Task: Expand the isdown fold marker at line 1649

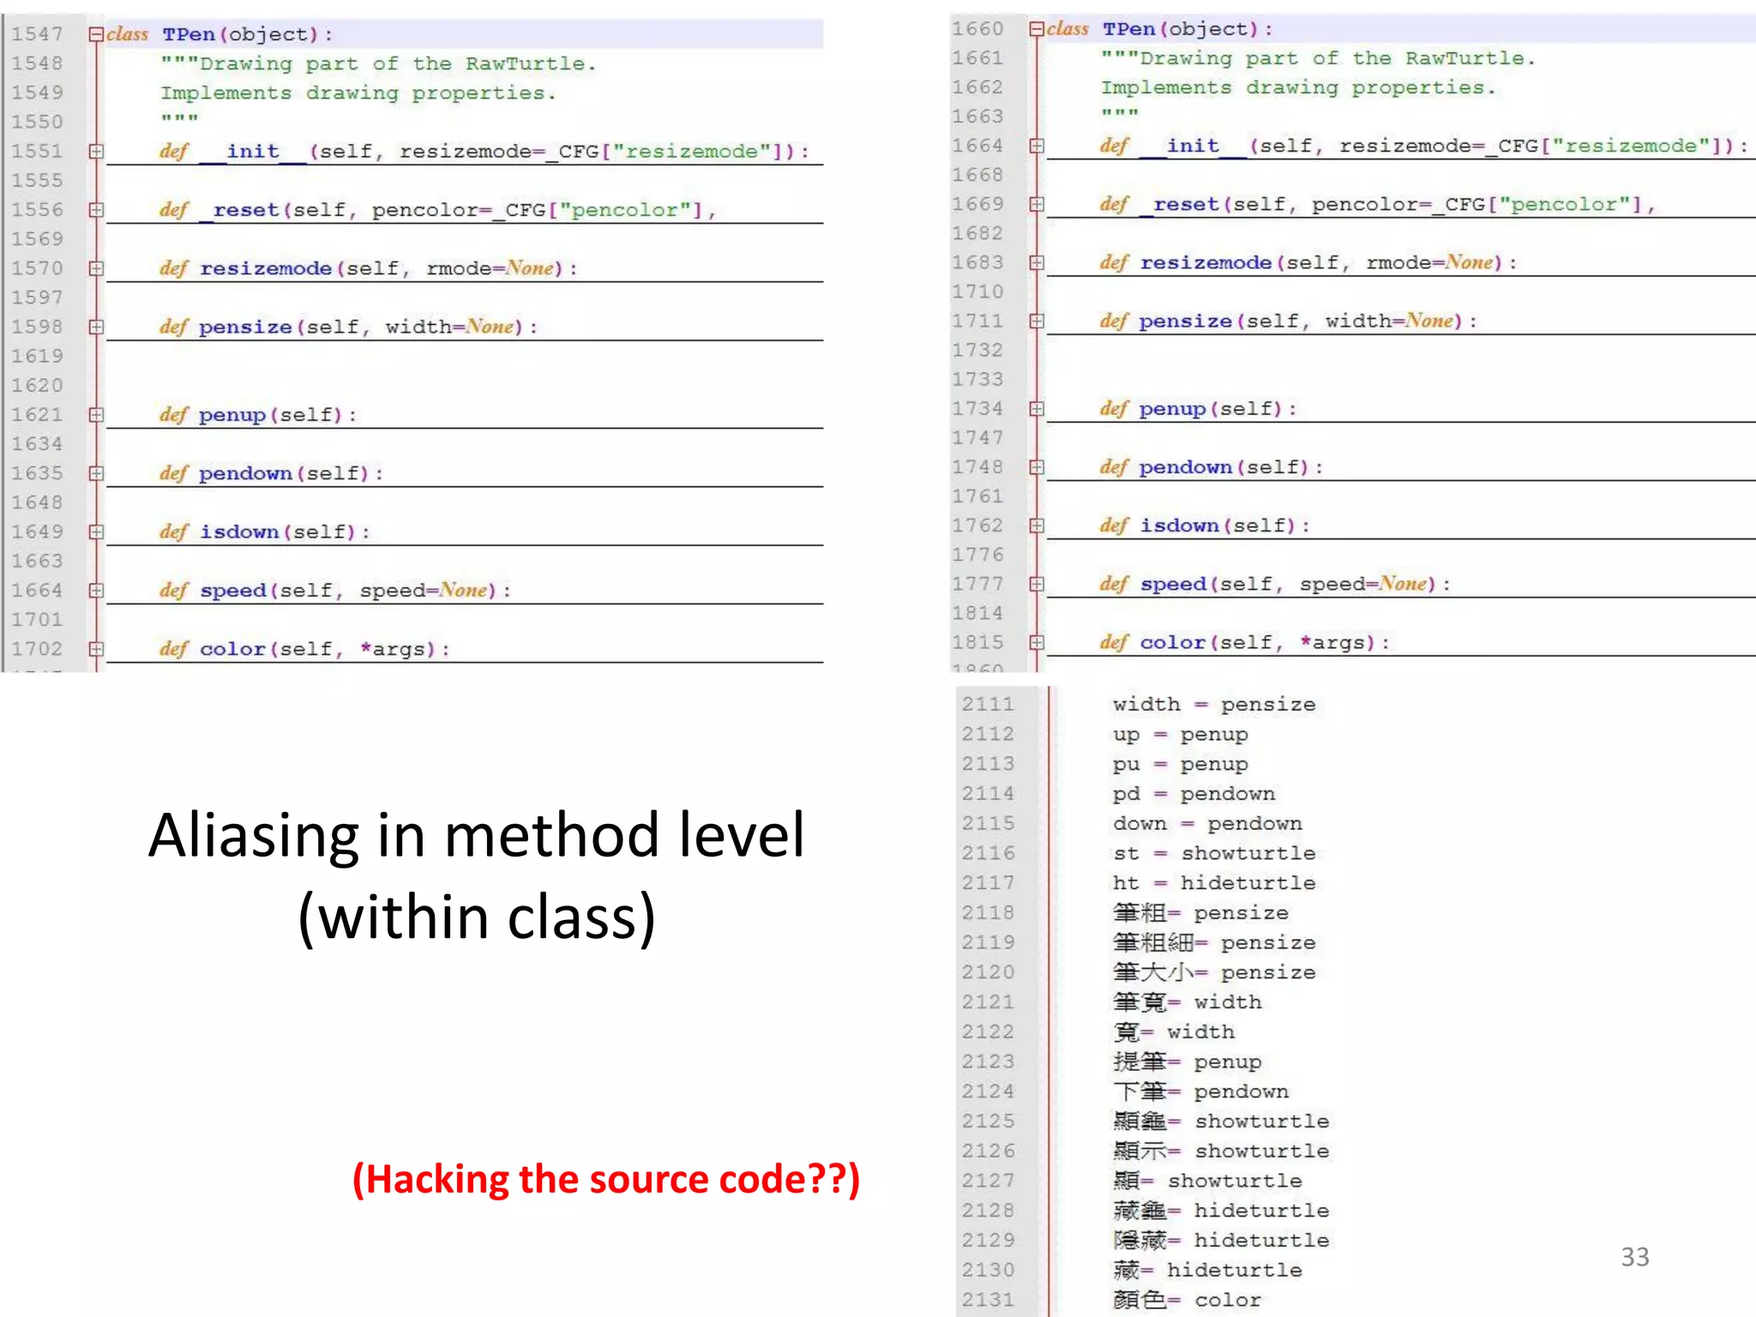Action: point(96,532)
